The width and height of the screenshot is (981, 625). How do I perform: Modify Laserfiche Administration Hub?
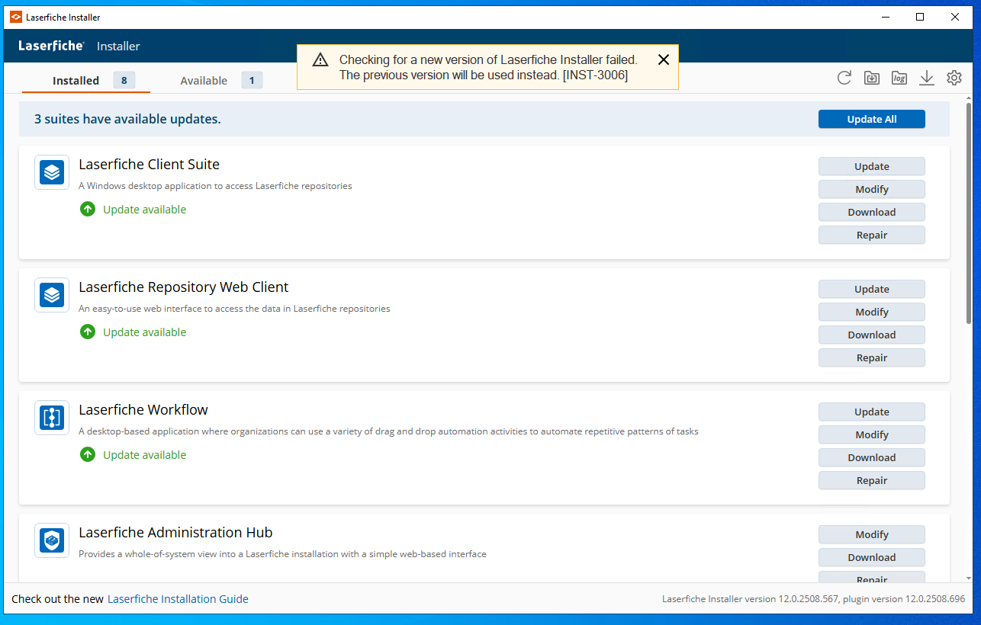(872, 534)
